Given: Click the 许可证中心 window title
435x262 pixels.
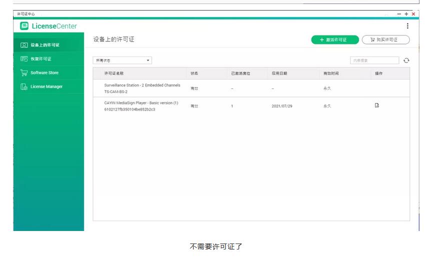Looking at the screenshot, I should point(26,14).
